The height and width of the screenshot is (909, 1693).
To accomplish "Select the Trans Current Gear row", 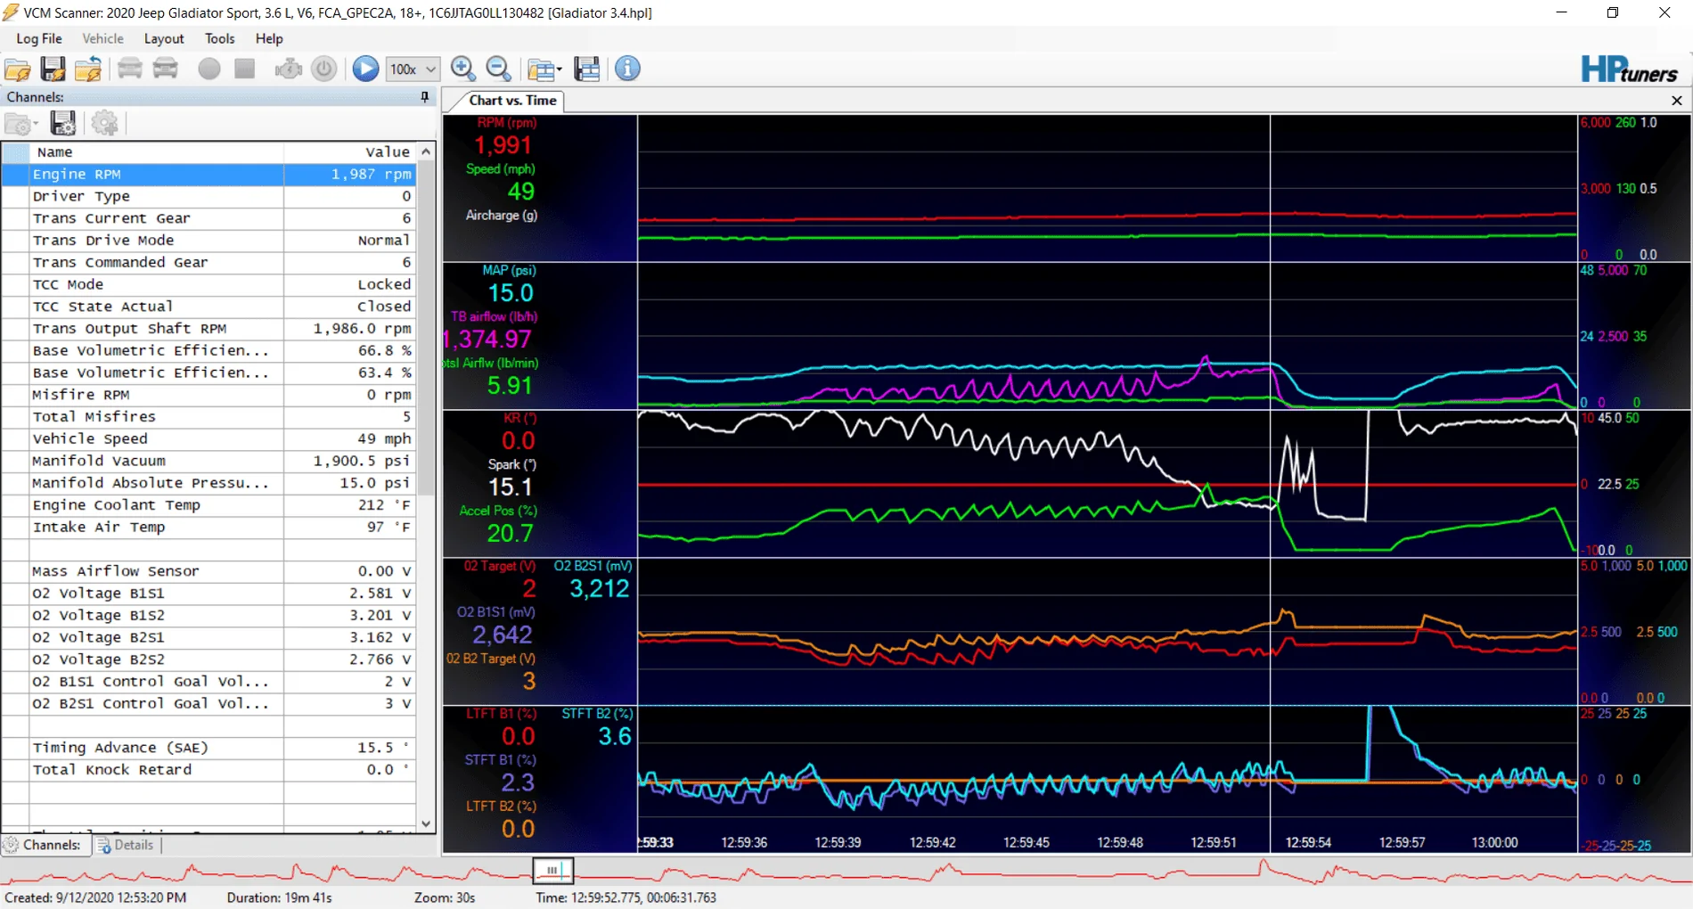I will click(x=209, y=218).
